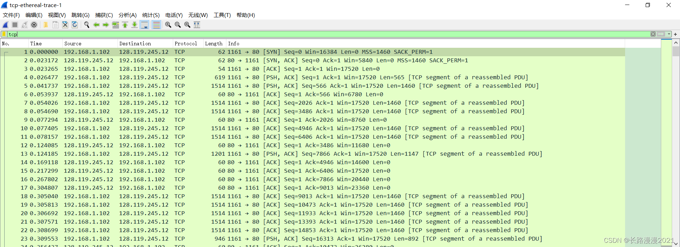
Task: Select packet 23 with Len=892
Action: coord(313,239)
